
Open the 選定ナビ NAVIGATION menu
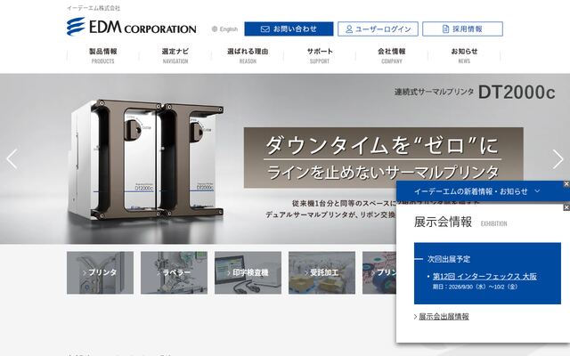[x=175, y=55]
